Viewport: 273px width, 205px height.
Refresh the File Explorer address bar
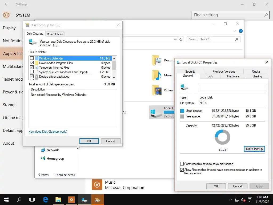181,40
